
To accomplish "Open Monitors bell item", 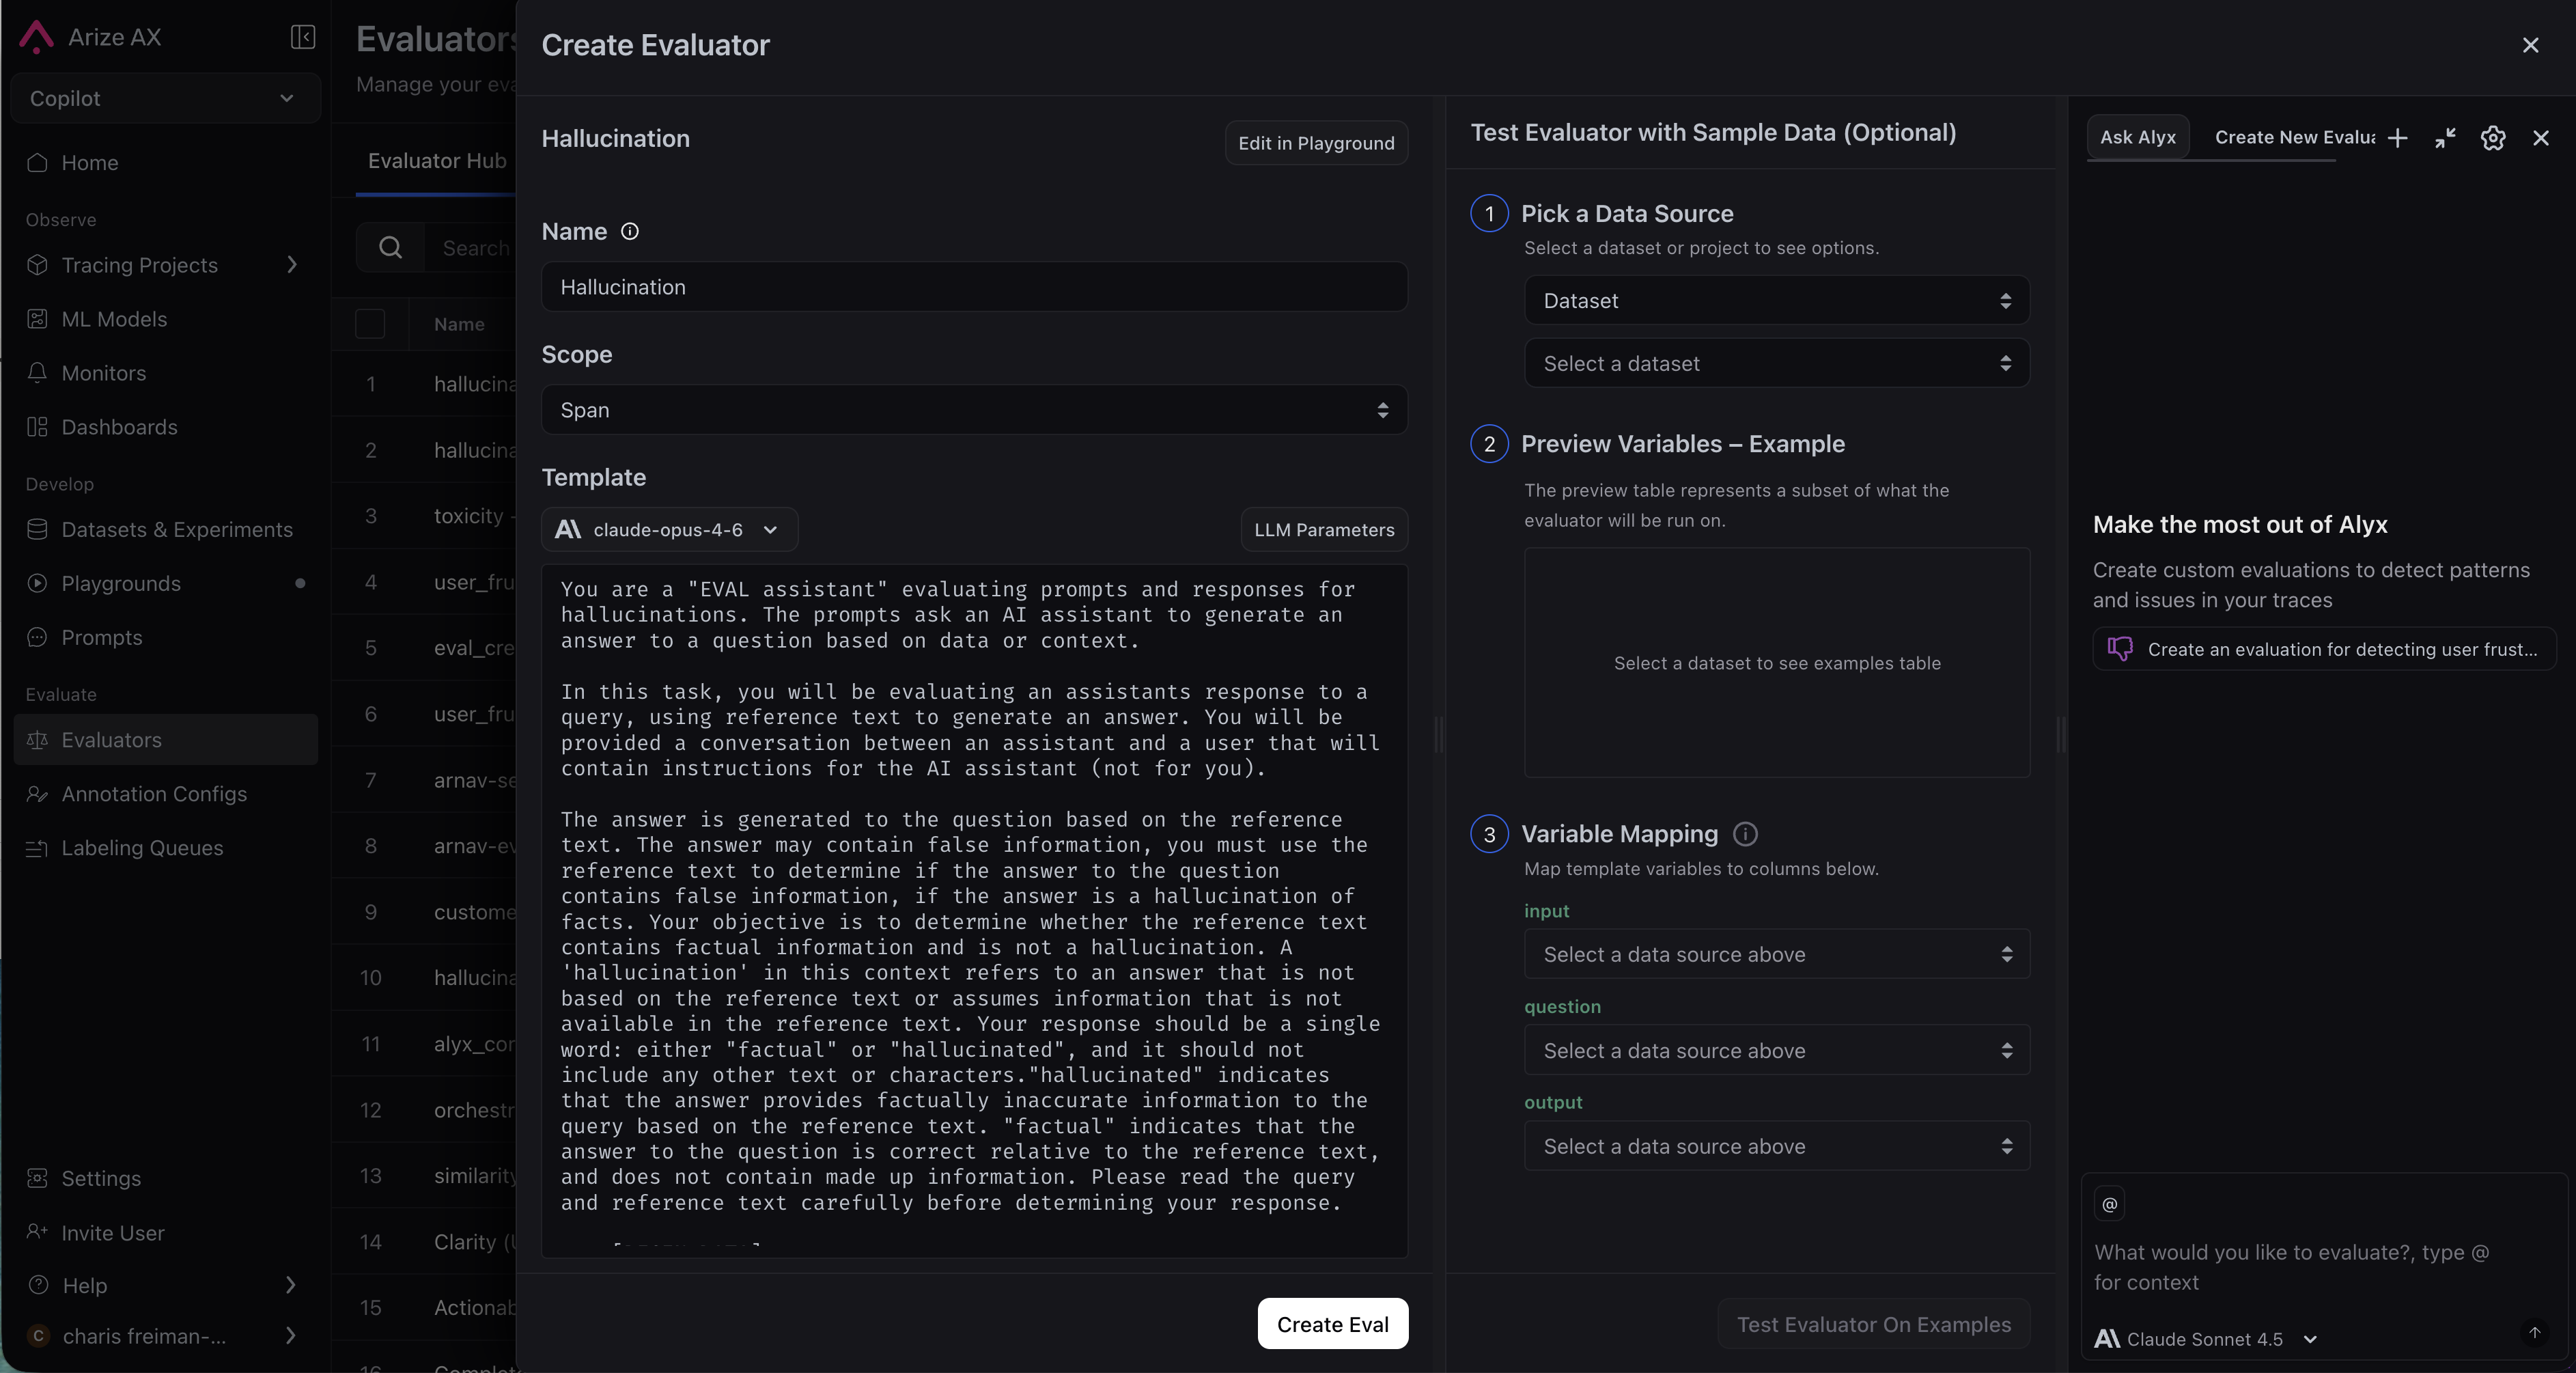I will click(x=166, y=373).
